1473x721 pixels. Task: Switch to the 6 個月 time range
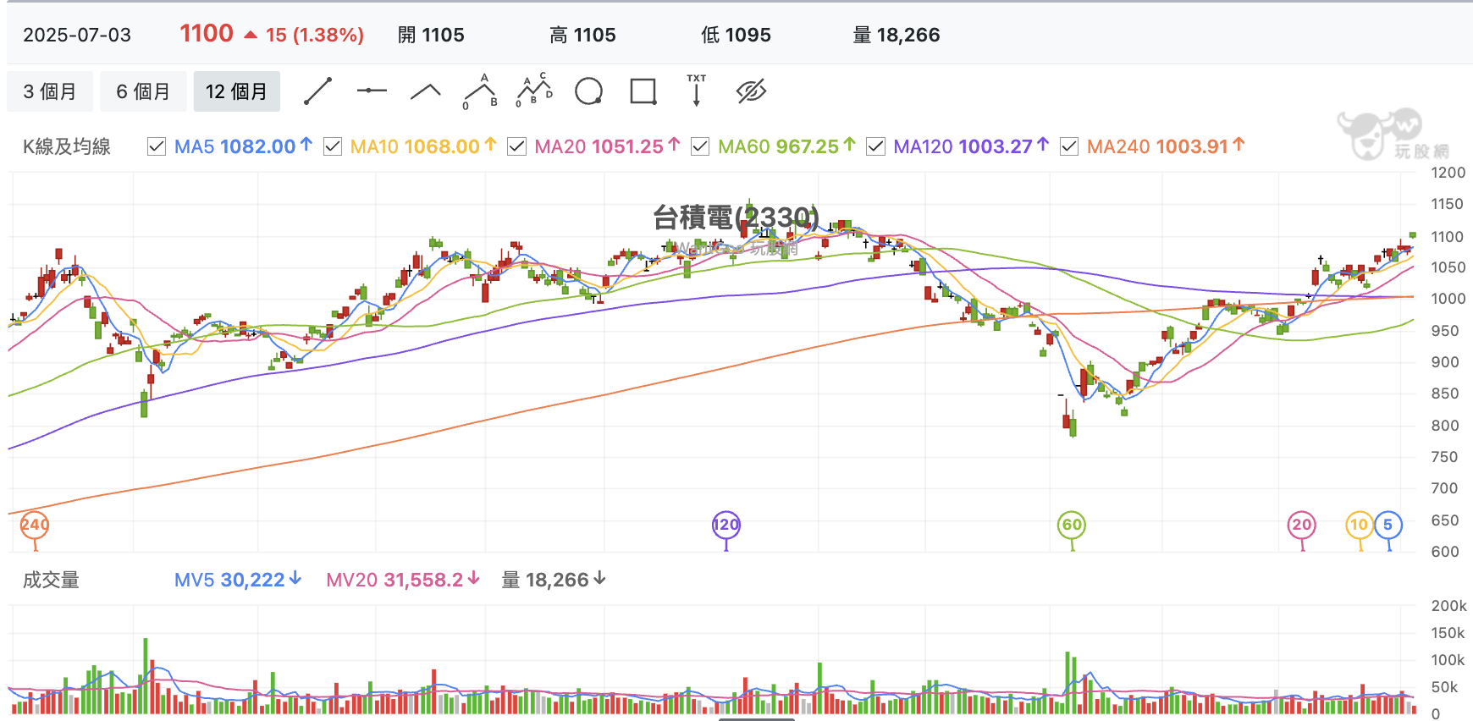click(143, 91)
